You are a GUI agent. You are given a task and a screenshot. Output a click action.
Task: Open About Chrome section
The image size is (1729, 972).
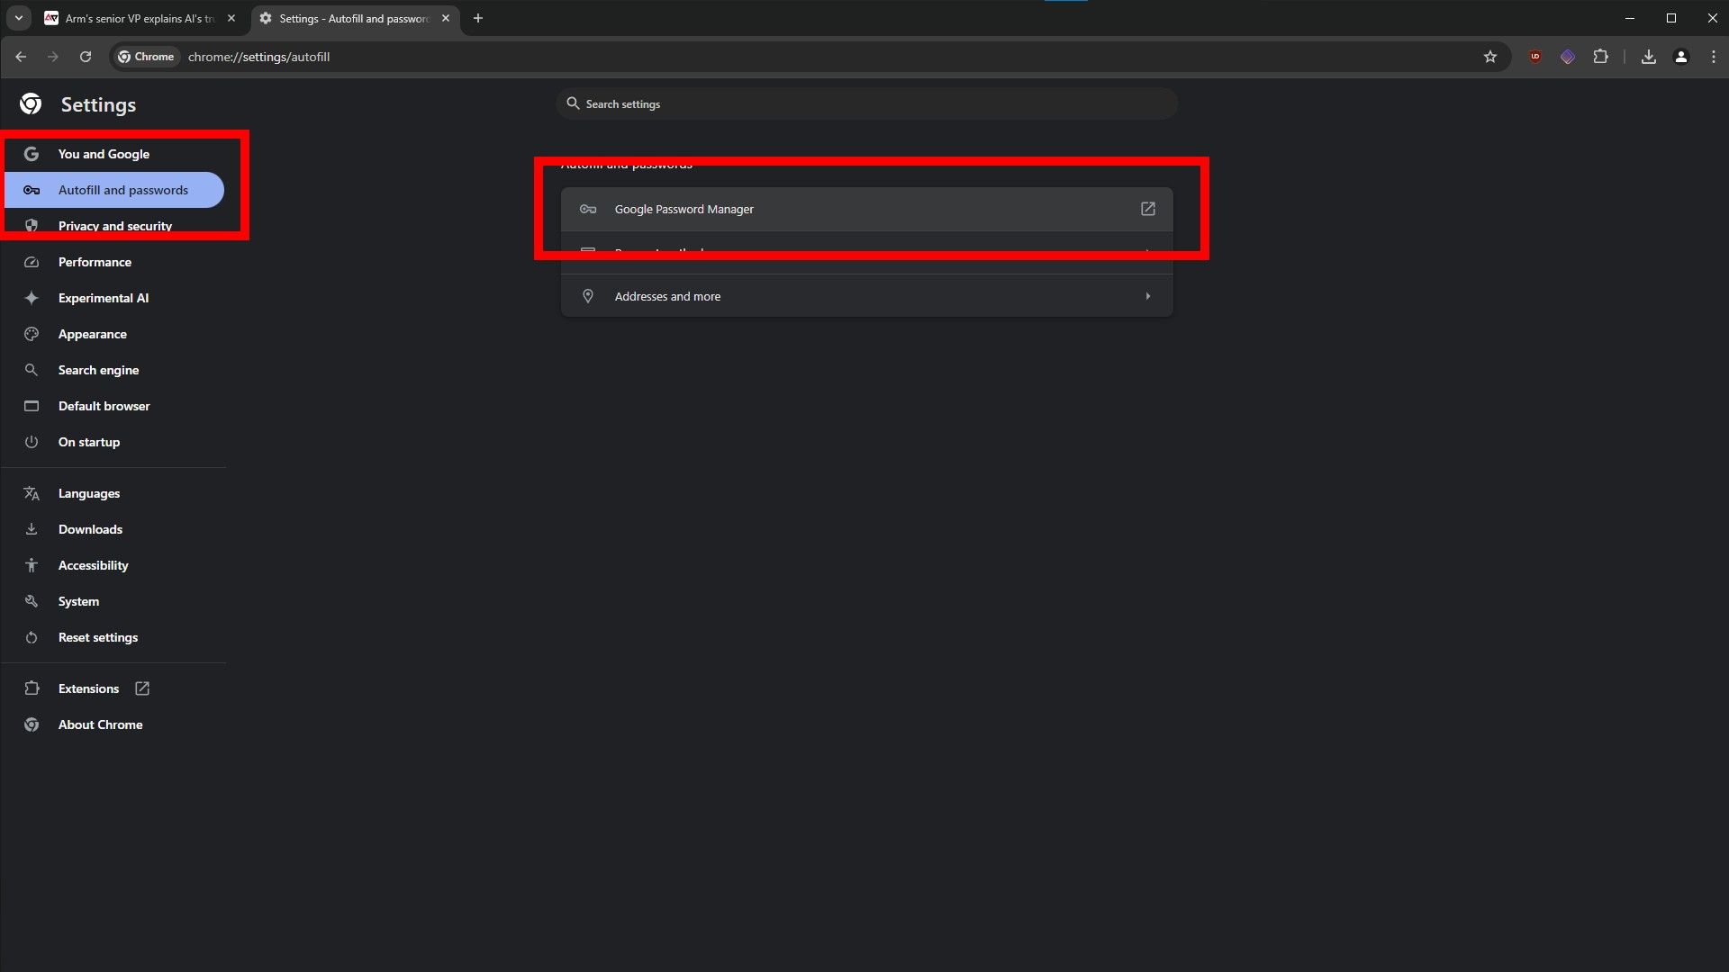(x=100, y=724)
